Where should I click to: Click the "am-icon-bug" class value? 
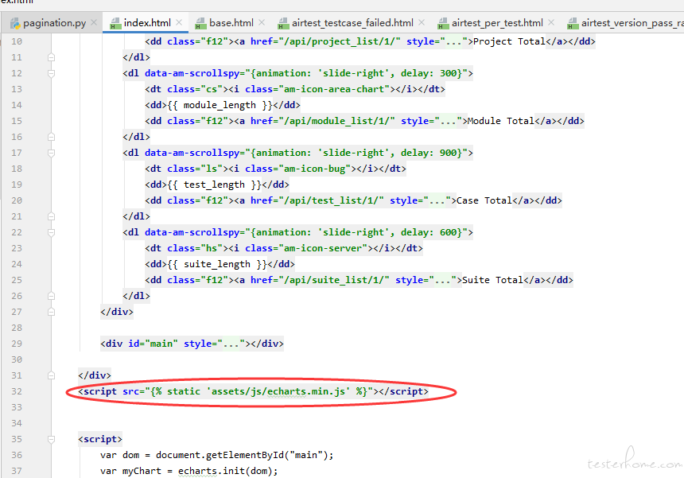tap(314, 169)
